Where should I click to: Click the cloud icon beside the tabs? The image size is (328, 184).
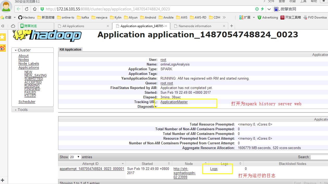[x=13, y=26]
